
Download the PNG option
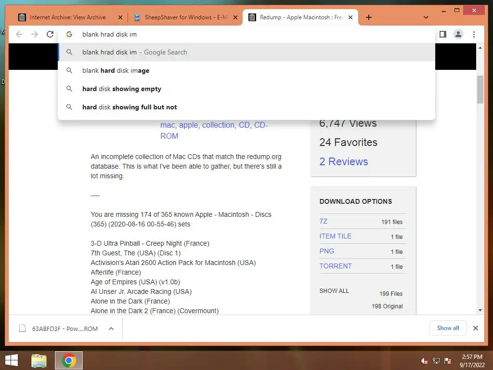pyautogui.click(x=327, y=251)
